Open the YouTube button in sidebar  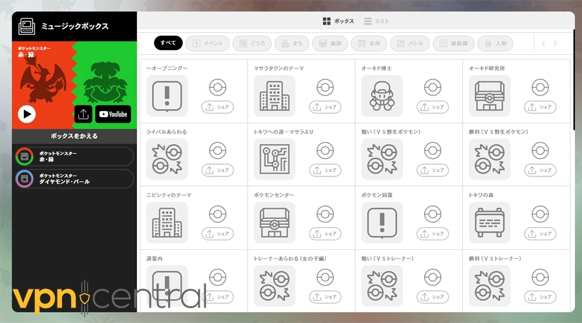click(113, 114)
